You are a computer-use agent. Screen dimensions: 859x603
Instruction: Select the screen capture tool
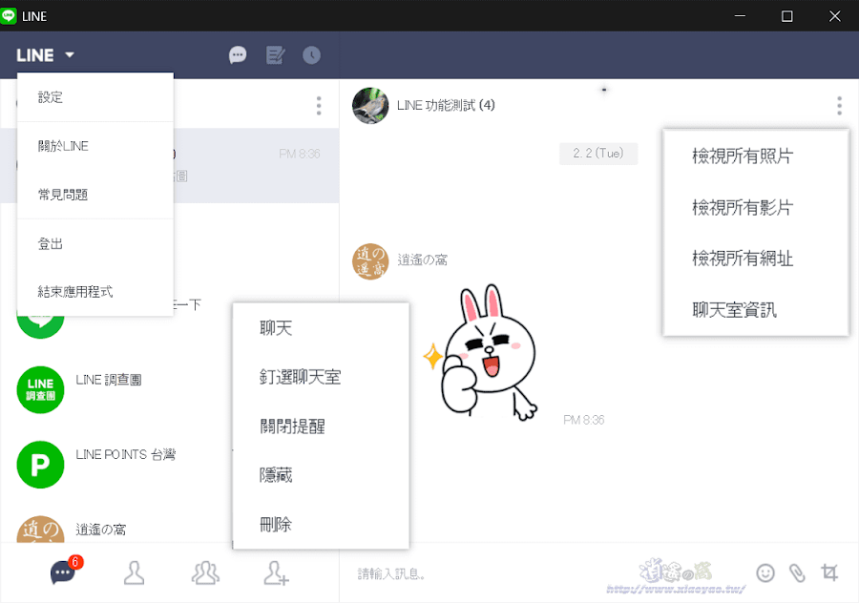[x=831, y=572]
